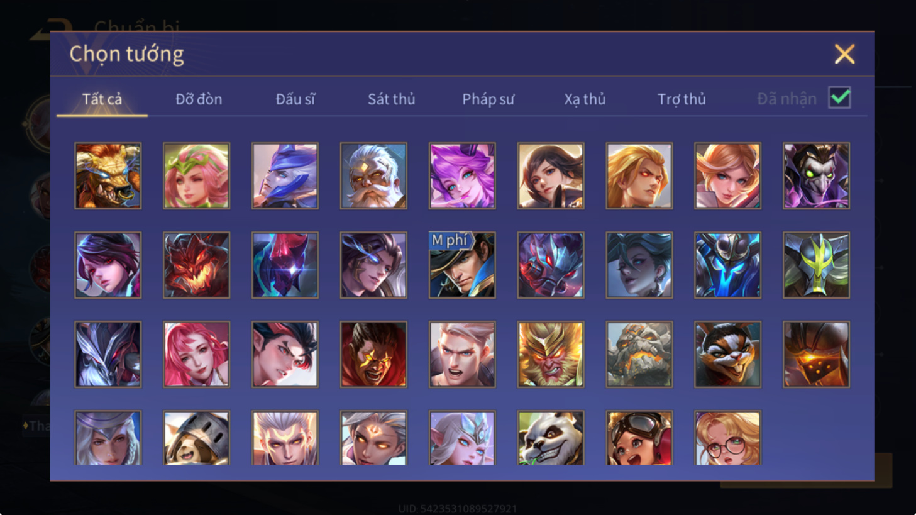Open the Trợ thủ tab
The image size is (916, 515).
tap(681, 99)
